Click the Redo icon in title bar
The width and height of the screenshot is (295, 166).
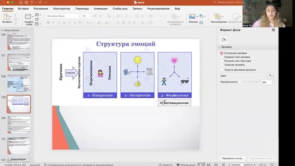click(40, 2)
